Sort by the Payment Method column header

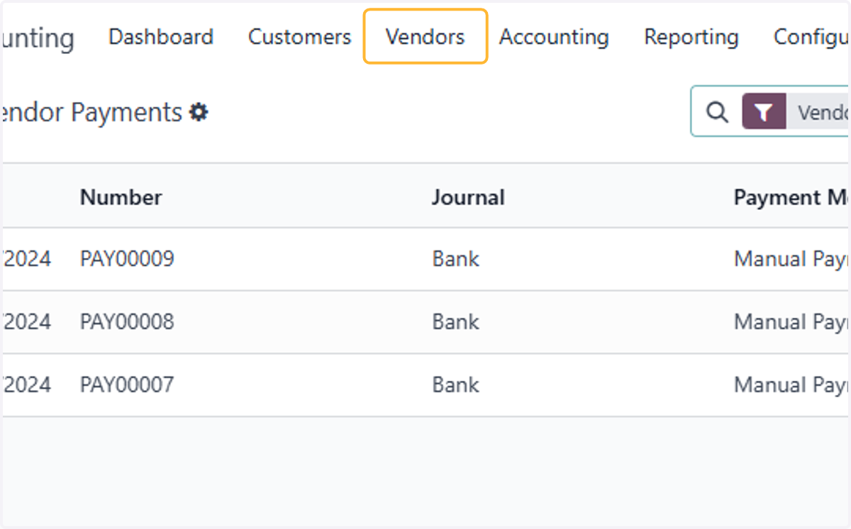[791, 197]
